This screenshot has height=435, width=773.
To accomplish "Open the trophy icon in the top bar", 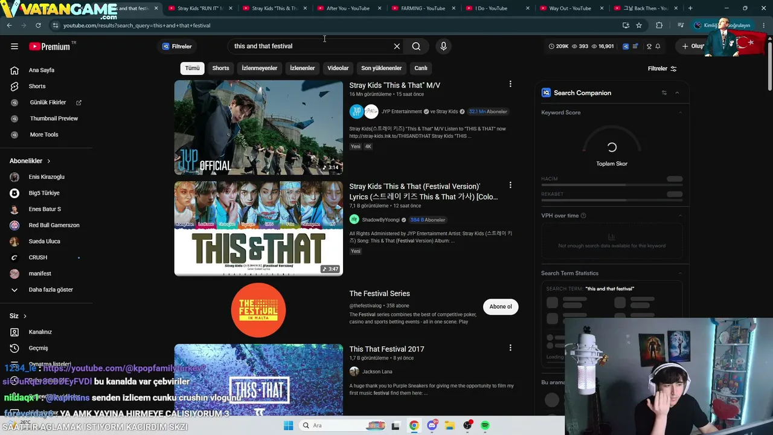I will point(649,47).
